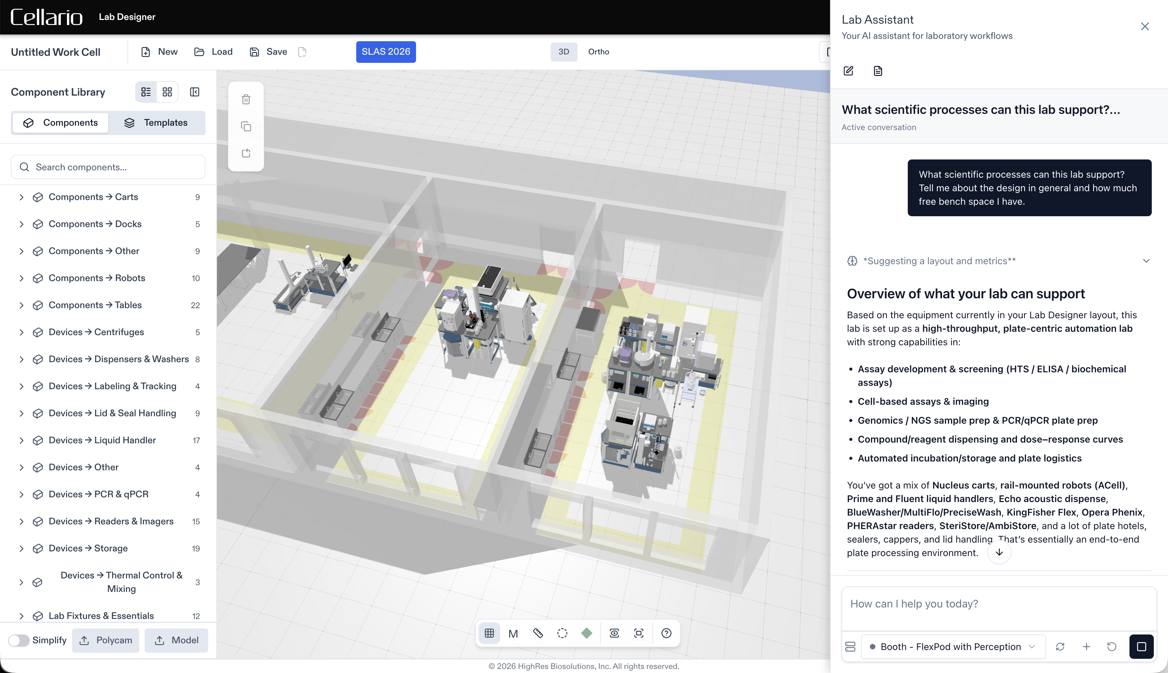This screenshot has width=1168, height=673.
Task: Click the trash delete icon
Action: (246, 99)
